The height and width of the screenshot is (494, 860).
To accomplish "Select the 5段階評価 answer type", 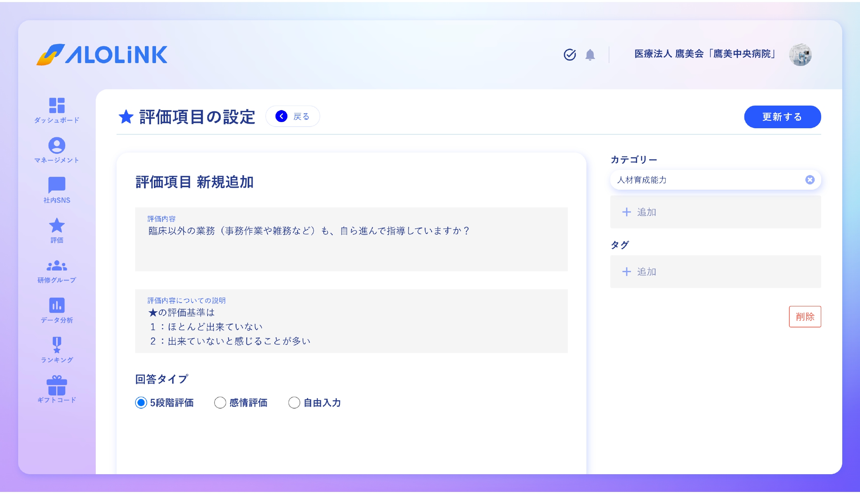I will tap(141, 403).
